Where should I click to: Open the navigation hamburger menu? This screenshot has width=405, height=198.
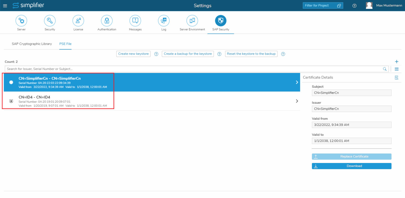[x=5, y=6]
